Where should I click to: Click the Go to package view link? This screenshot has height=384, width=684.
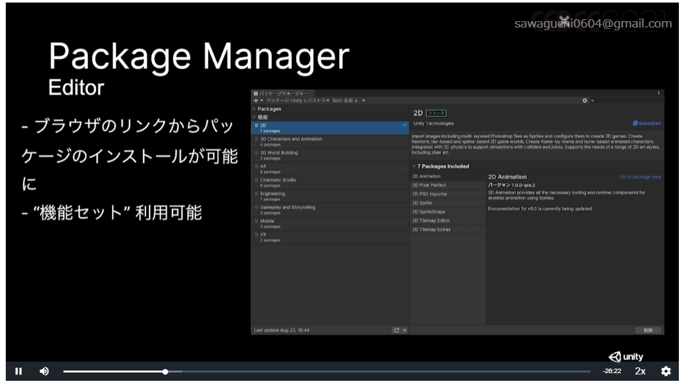[x=640, y=177]
